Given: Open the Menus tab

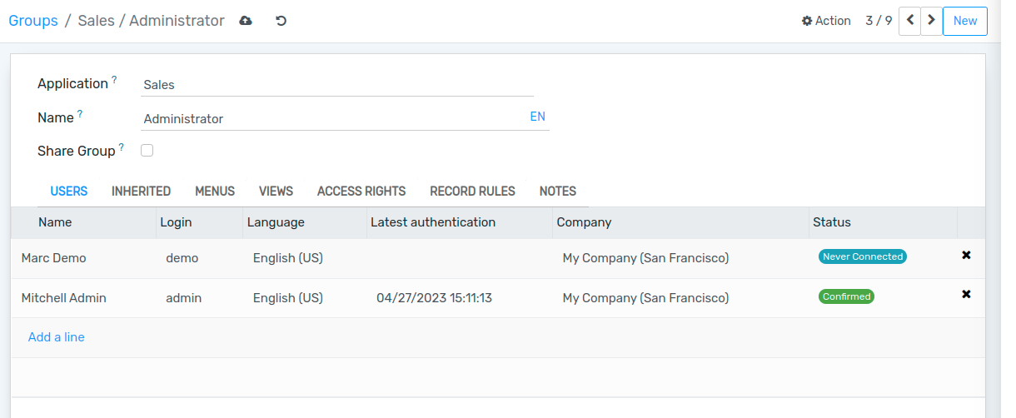Looking at the screenshot, I should (x=215, y=192).
